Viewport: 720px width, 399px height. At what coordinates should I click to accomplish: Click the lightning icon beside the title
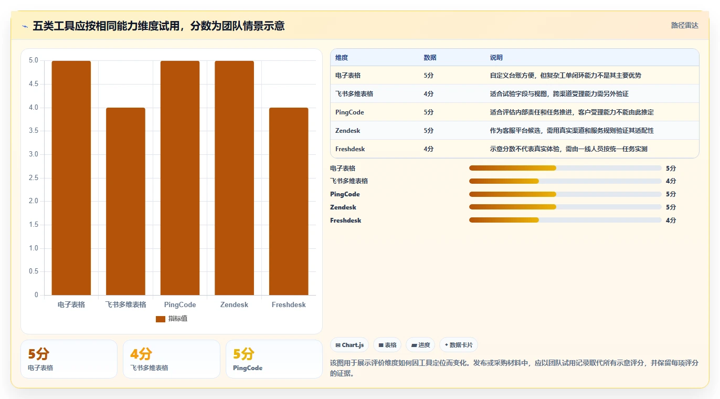(x=25, y=26)
